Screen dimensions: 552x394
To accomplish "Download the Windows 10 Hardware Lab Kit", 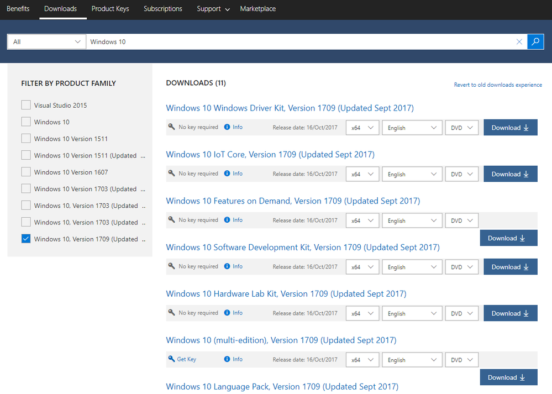I will click(x=511, y=313).
